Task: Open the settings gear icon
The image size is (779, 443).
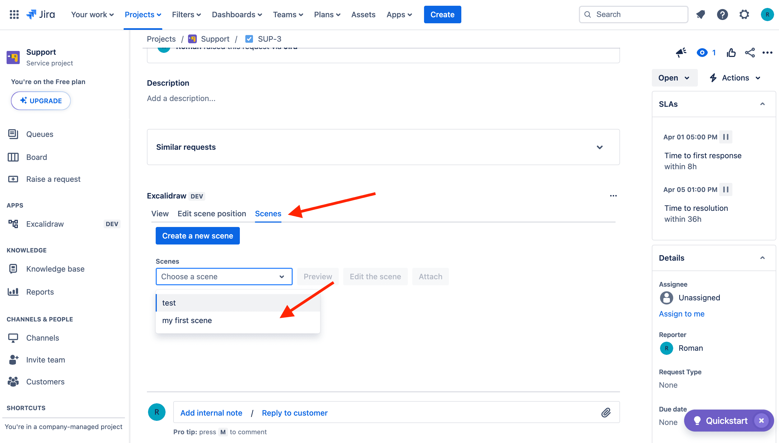Action: coord(744,14)
